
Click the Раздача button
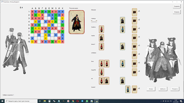click(x=175, y=89)
